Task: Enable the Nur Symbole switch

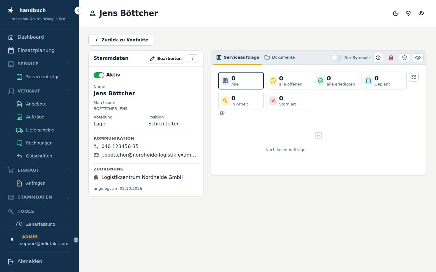Action: pos(337,58)
